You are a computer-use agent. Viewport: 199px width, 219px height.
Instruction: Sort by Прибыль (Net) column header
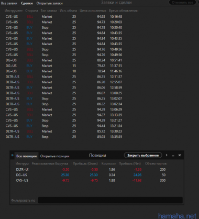pos(130,163)
